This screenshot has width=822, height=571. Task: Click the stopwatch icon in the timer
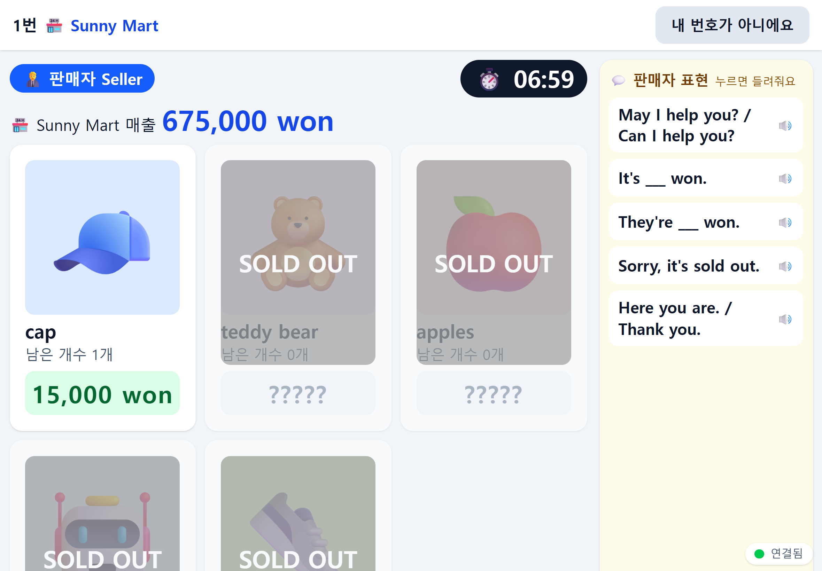[489, 79]
